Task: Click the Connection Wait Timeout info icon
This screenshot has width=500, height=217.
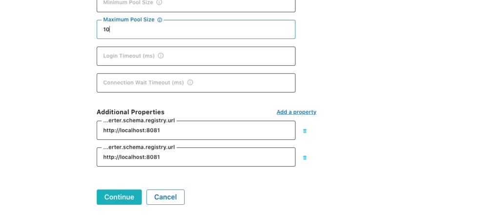Action: coord(190,82)
